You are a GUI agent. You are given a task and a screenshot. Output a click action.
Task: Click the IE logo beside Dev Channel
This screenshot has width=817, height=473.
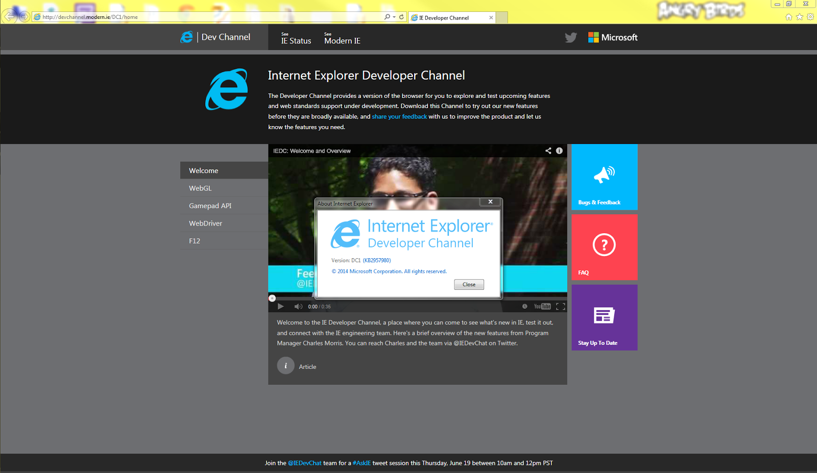click(185, 37)
